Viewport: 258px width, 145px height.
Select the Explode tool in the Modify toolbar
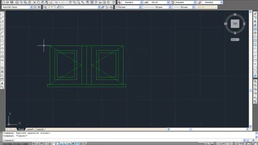pos(255,76)
